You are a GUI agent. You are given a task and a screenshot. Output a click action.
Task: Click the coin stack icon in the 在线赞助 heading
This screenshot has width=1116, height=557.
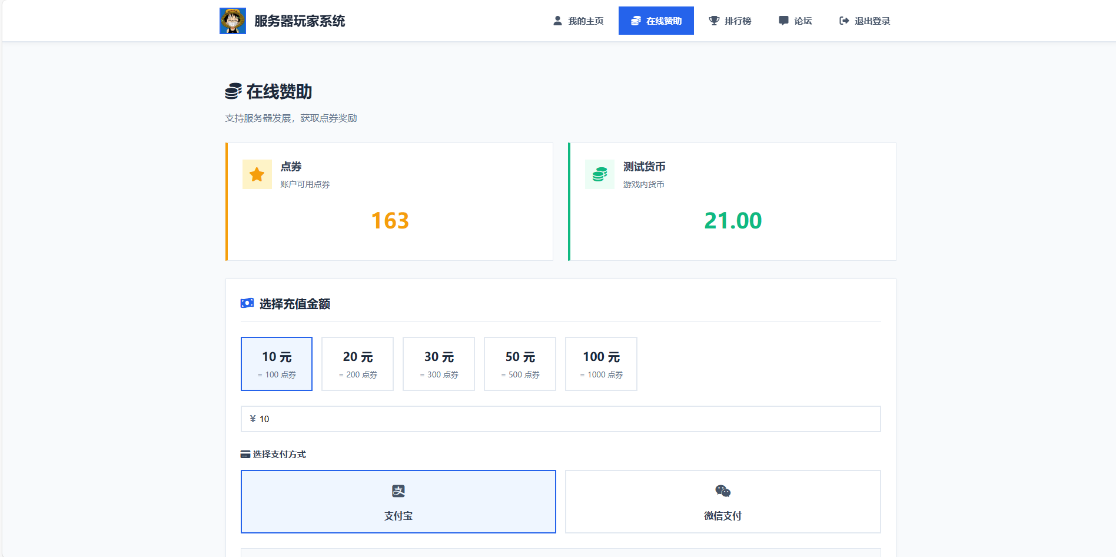pyautogui.click(x=234, y=91)
